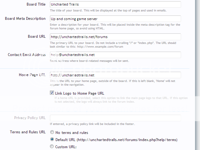The width and height of the screenshot is (200, 150).
Task: Click the Board Meta Description label
Action: click(x=25, y=19)
